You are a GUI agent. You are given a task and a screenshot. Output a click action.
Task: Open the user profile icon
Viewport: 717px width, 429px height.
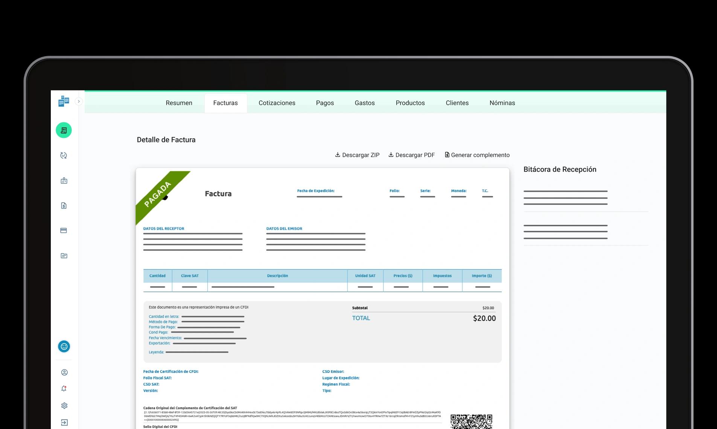pyautogui.click(x=64, y=373)
